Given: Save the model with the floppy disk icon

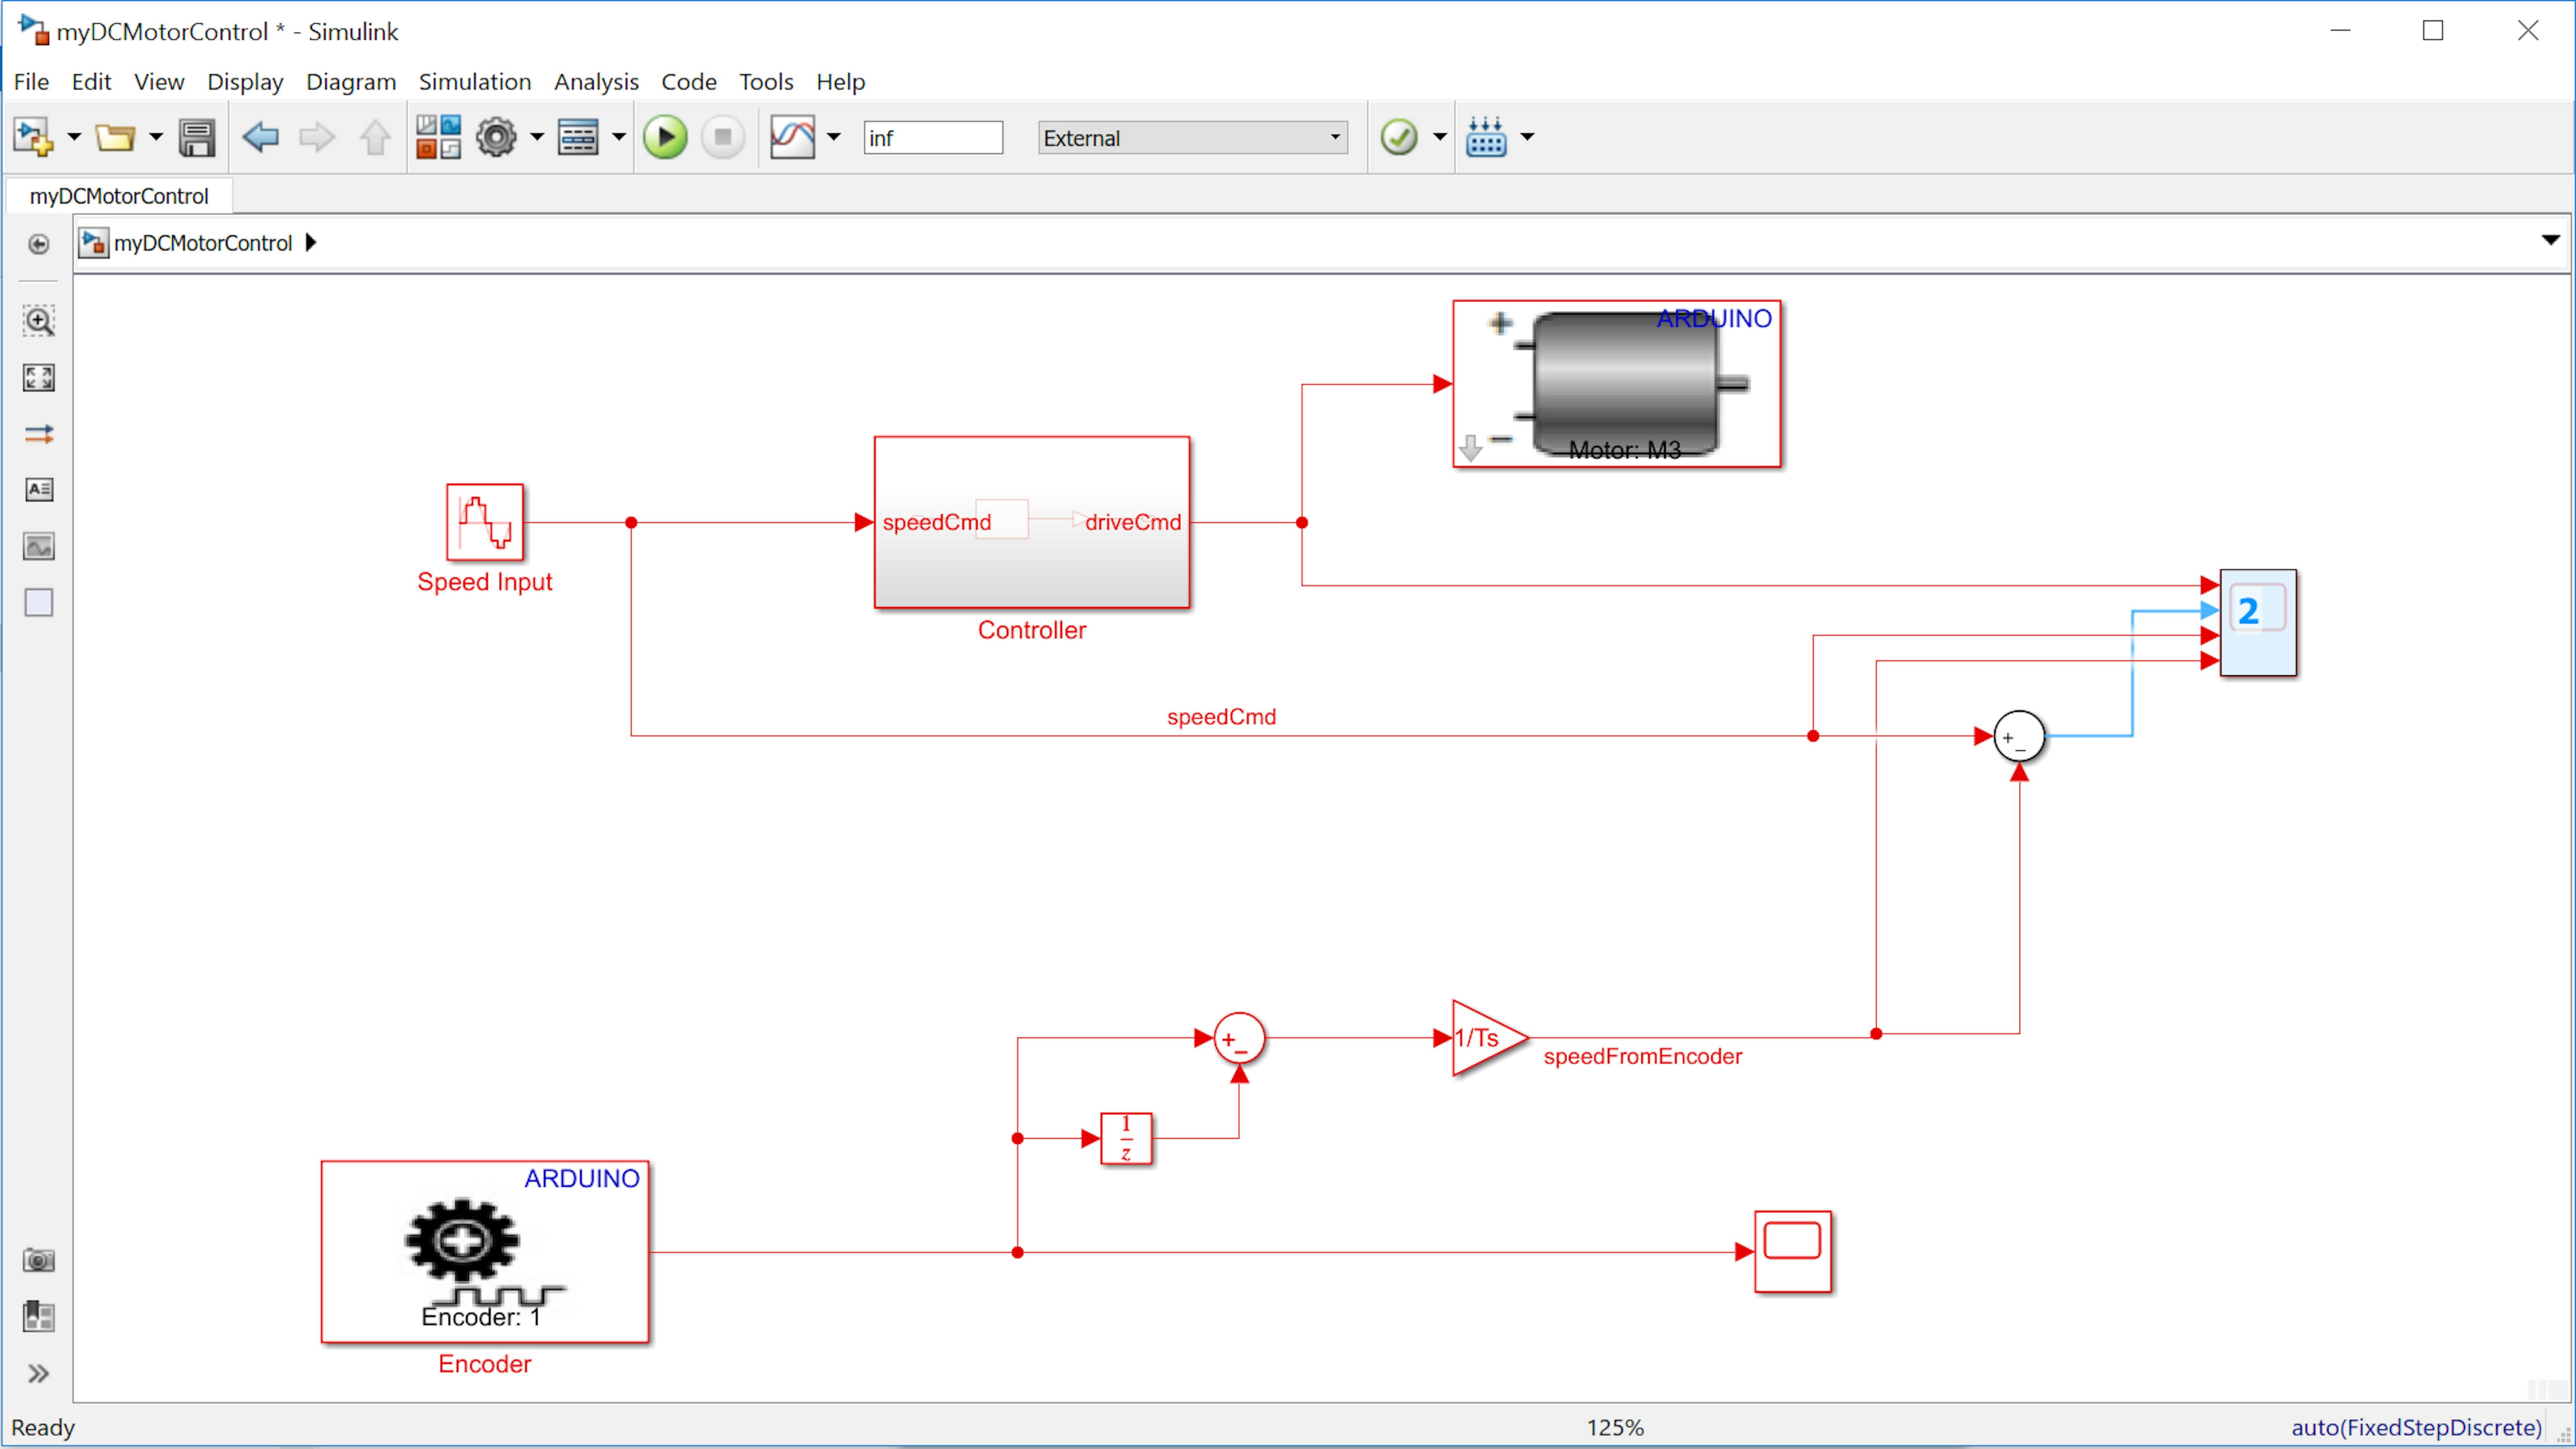Looking at the screenshot, I should pos(197,137).
